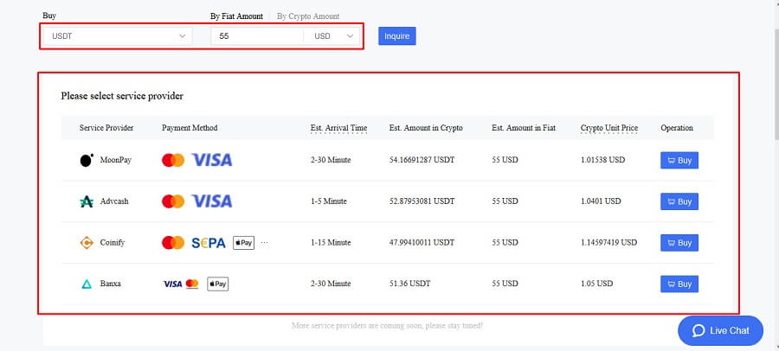Open the USDT crypto dropdown
779x351 pixels.
pyautogui.click(x=118, y=36)
